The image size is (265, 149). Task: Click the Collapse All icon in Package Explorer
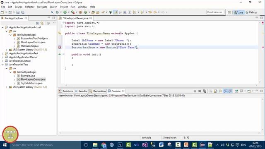tap(37, 23)
